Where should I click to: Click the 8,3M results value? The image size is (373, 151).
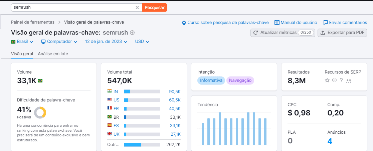pos(297,80)
